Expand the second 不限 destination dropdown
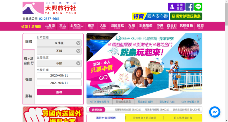This screenshot has width=228, height=122. click(x=59, y=51)
